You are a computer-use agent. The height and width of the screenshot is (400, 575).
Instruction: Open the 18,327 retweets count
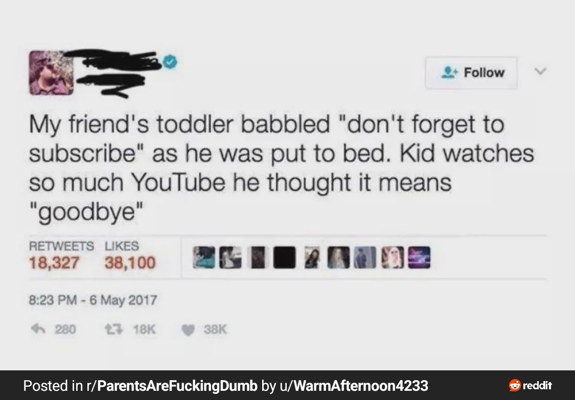[54, 263]
